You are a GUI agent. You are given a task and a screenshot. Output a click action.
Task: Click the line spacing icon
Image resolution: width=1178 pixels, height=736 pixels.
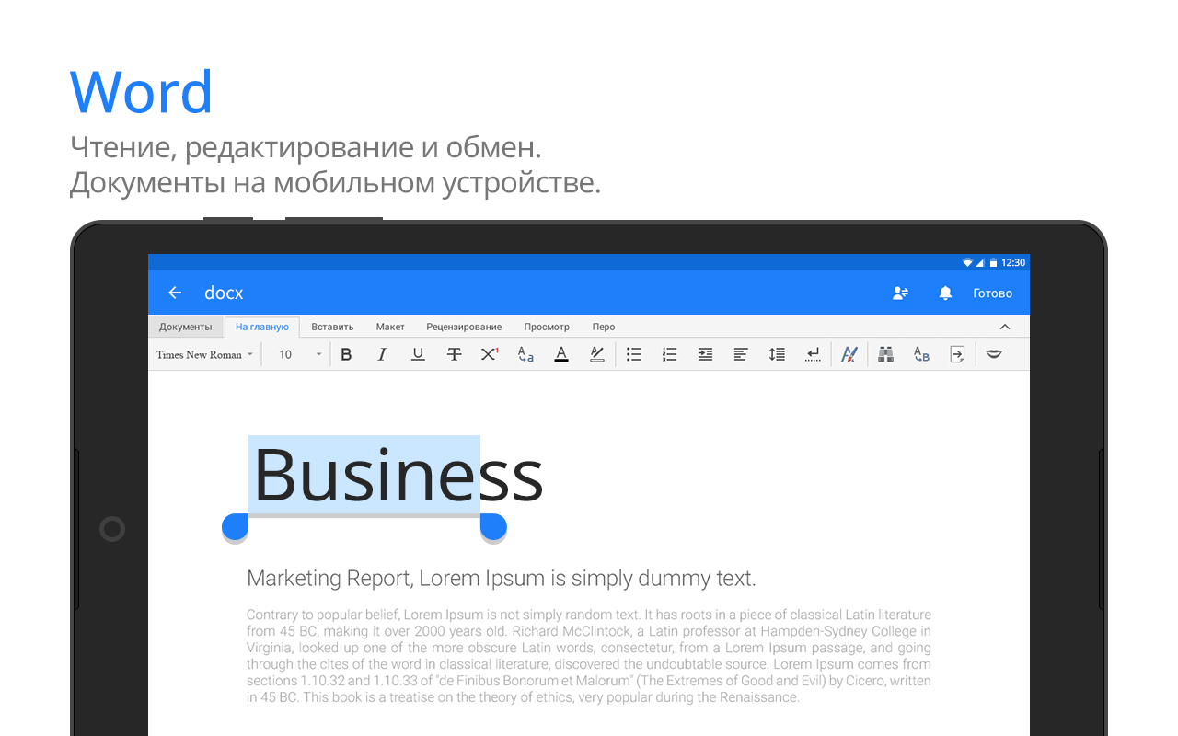point(777,354)
